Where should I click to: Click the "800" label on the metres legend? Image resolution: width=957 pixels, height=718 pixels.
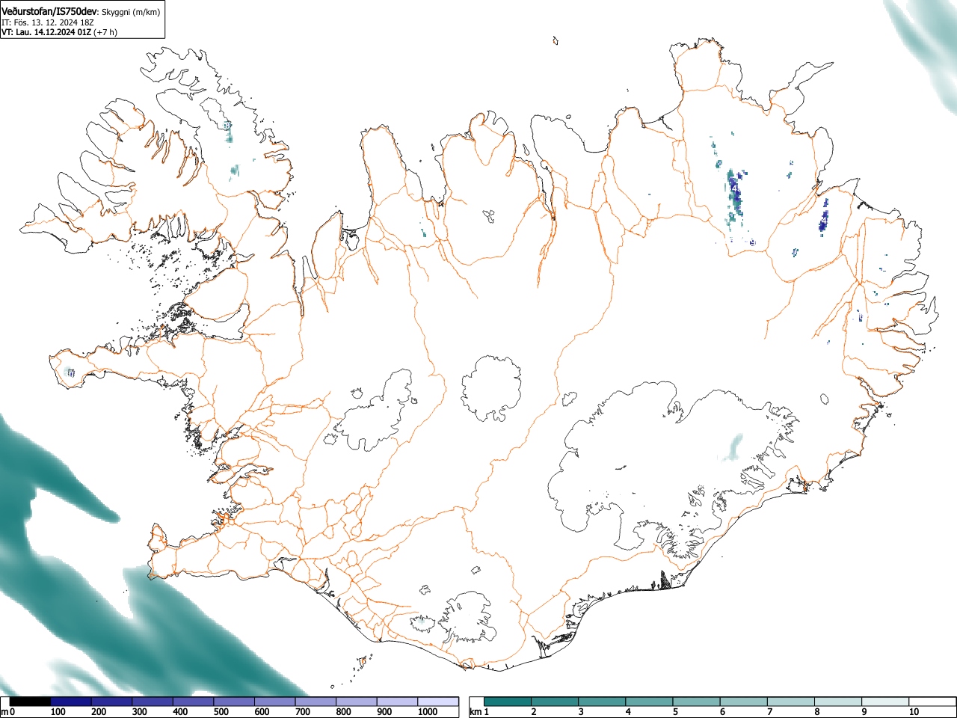pos(343,712)
